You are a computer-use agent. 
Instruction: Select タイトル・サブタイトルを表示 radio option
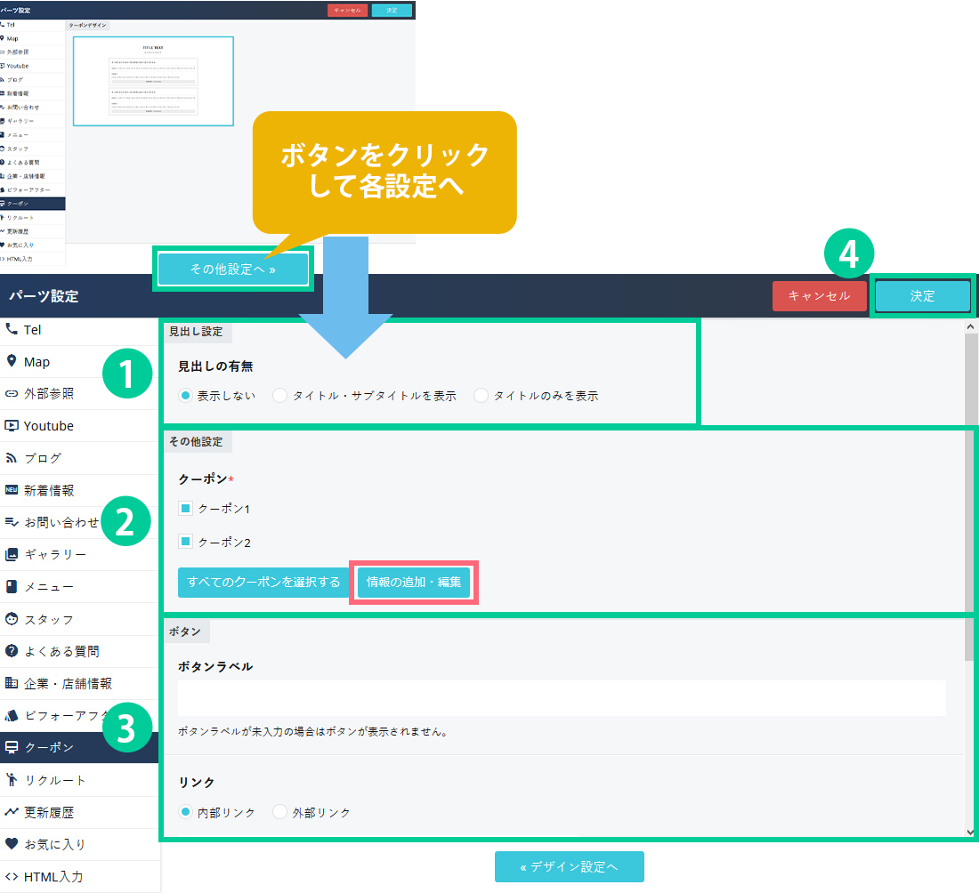click(280, 396)
